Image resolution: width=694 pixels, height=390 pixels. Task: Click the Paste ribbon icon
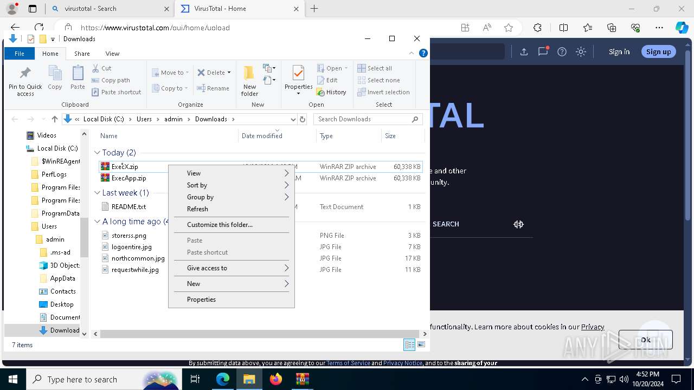(78, 77)
